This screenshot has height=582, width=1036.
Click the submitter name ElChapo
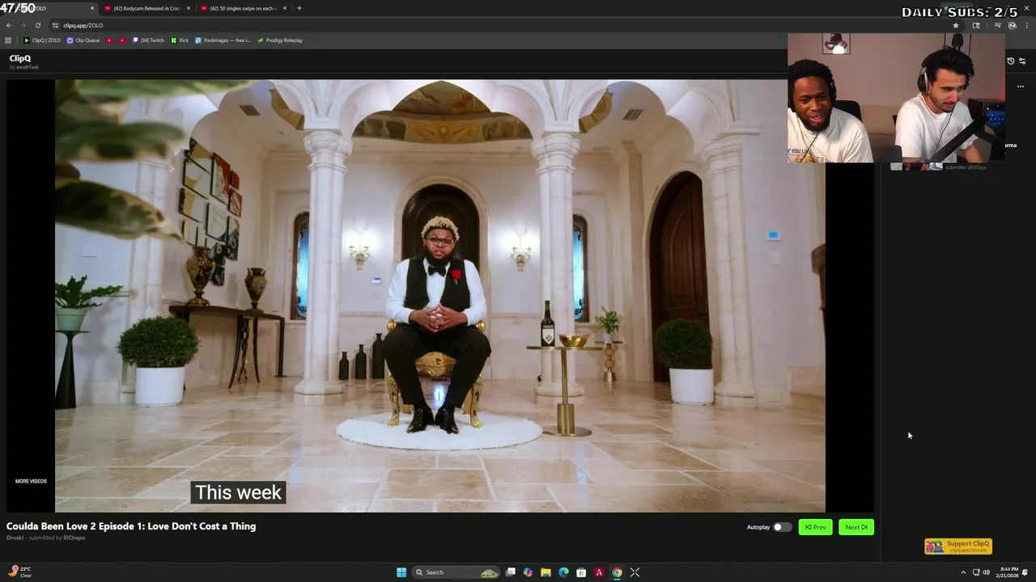pyautogui.click(x=74, y=538)
